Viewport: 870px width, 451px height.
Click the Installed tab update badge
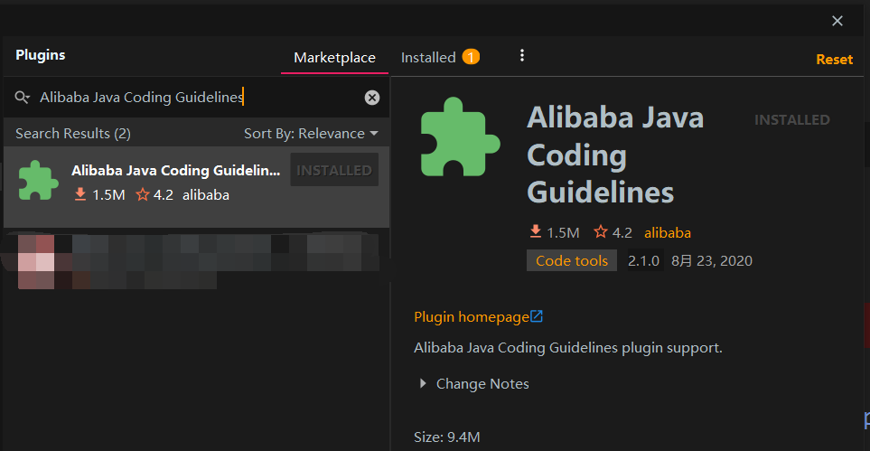point(471,57)
